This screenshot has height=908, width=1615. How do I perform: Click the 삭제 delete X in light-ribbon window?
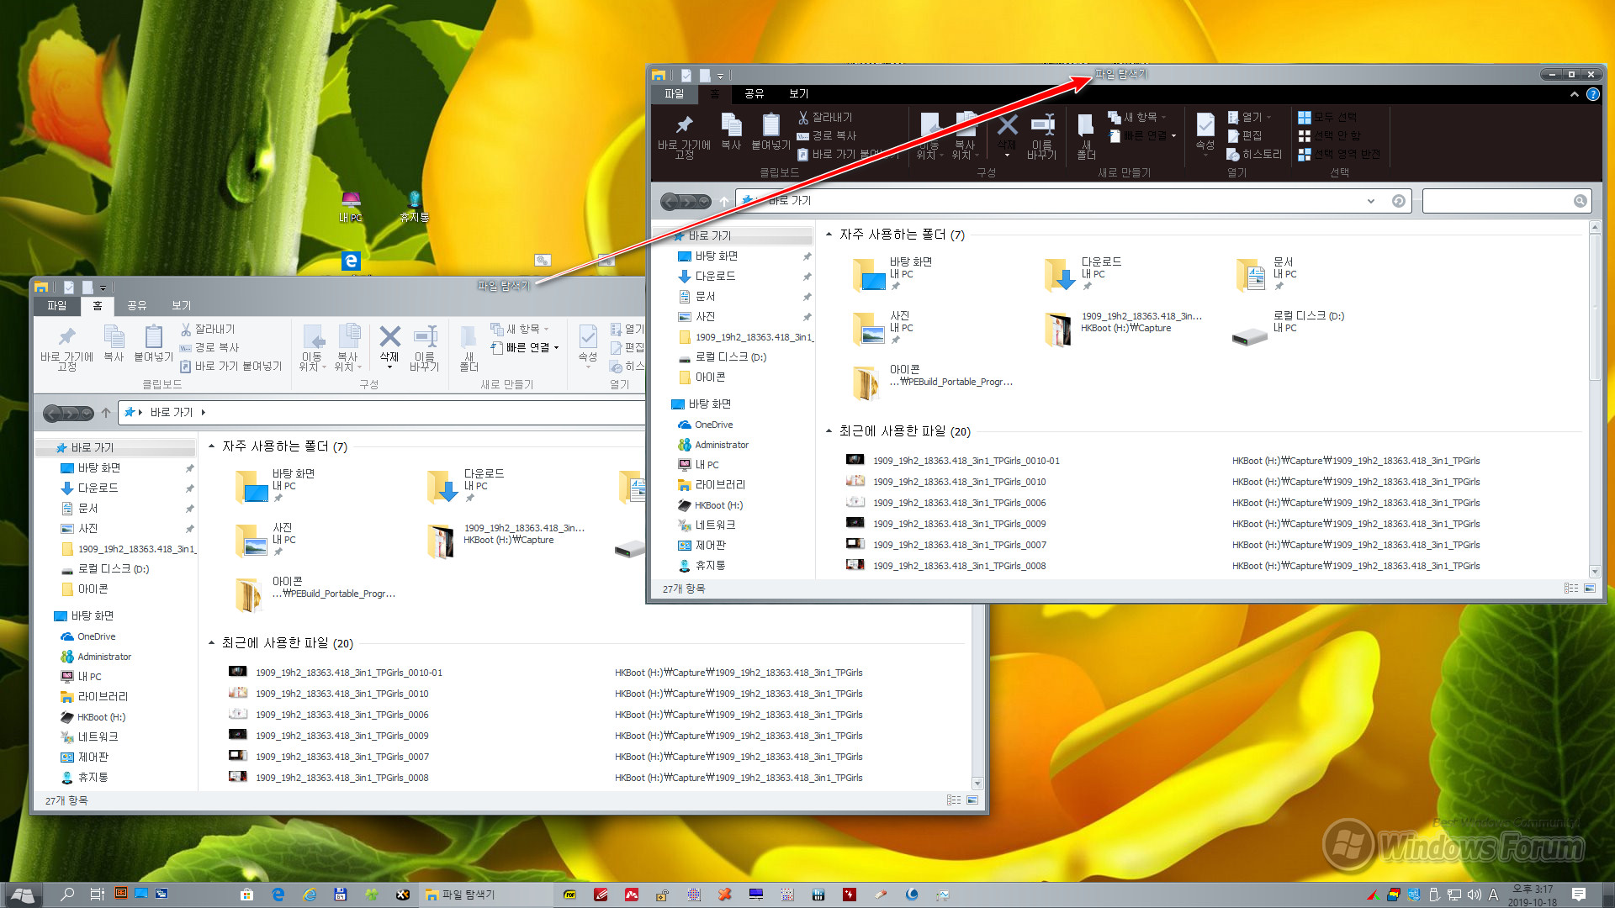coord(389,346)
